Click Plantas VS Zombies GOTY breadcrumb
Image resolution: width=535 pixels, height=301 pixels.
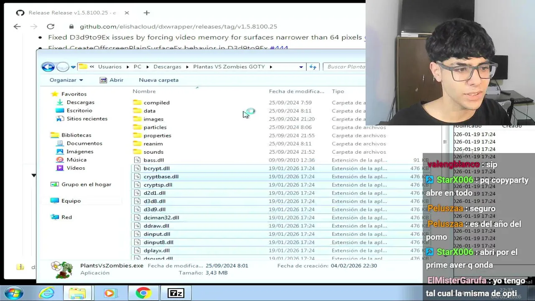click(229, 67)
